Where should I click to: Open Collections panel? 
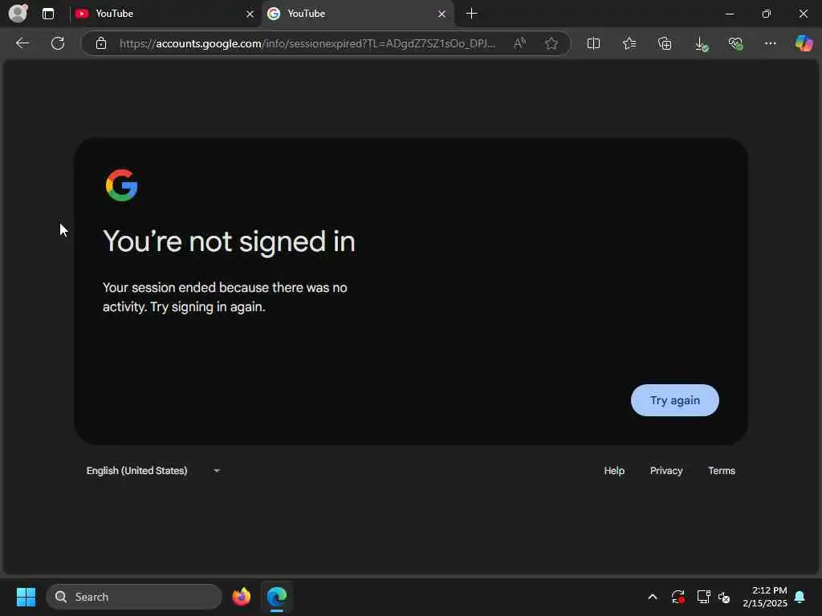pos(665,43)
